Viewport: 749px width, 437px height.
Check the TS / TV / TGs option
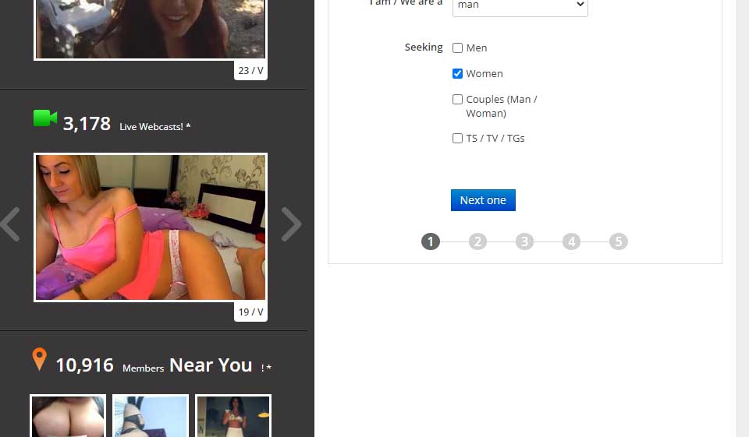click(x=458, y=139)
